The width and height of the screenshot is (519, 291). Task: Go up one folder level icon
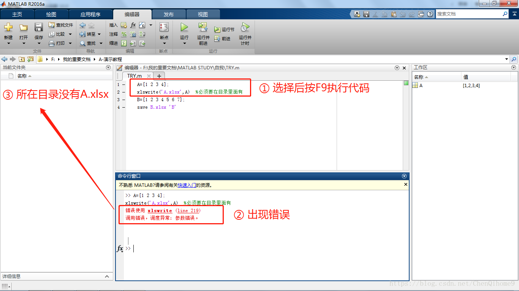point(22,59)
